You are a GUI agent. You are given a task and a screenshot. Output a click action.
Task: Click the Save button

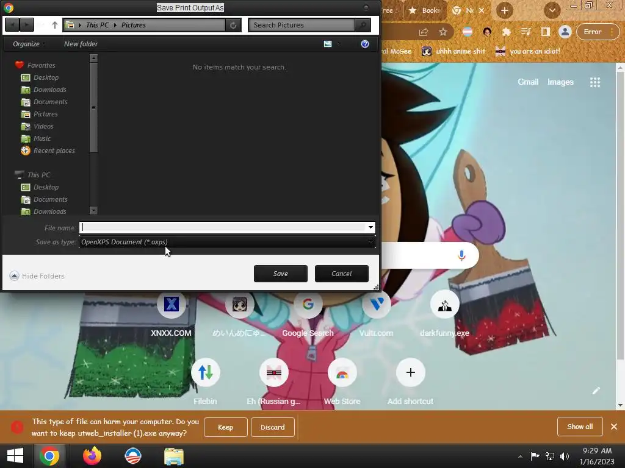[281, 274]
